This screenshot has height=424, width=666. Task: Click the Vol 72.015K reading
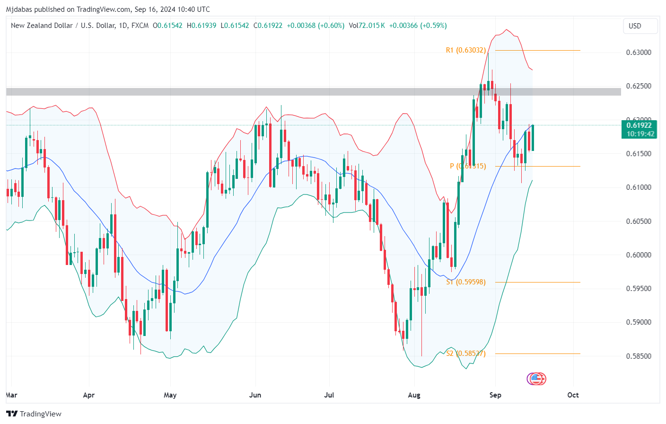367,26
